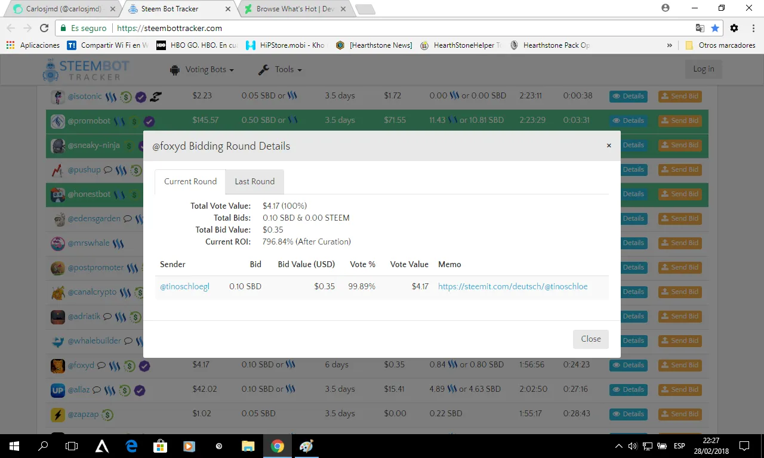
Task: Open Details for the @allaz row
Action: pos(628,389)
